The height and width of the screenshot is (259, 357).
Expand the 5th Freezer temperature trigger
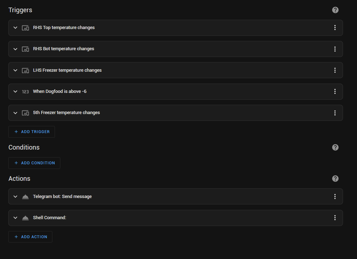[x=15, y=113]
